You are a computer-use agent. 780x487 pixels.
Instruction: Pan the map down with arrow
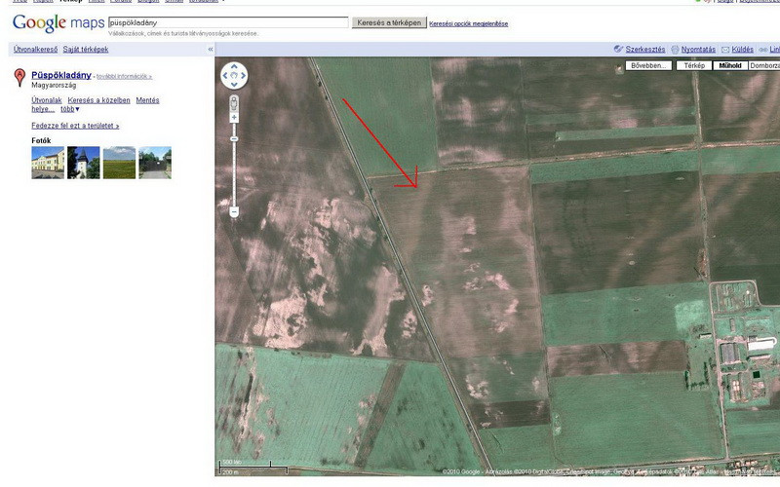click(234, 85)
